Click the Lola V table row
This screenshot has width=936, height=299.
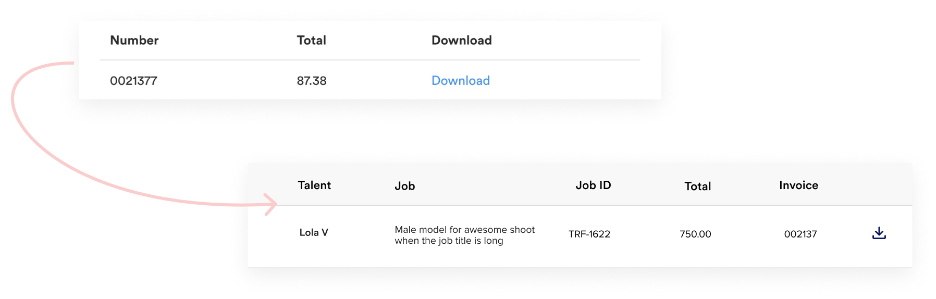(x=580, y=236)
